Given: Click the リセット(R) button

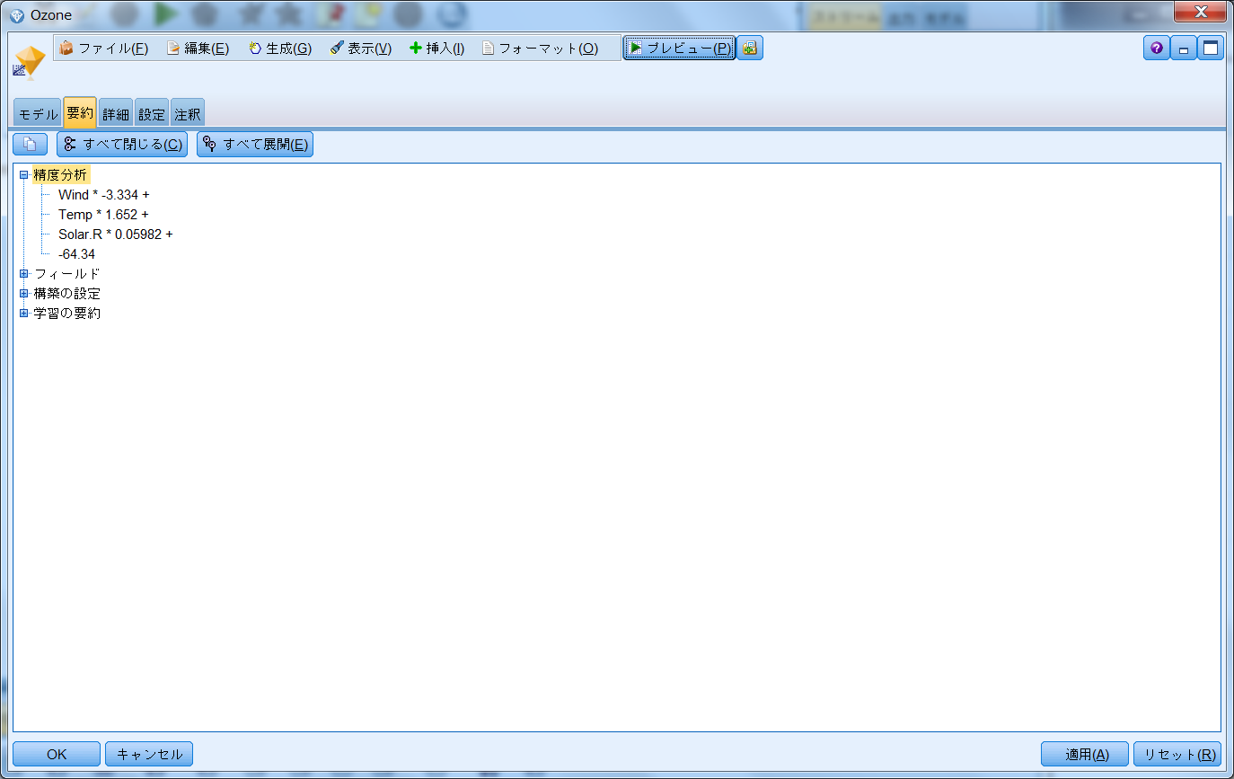Looking at the screenshot, I should coord(1177,754).
